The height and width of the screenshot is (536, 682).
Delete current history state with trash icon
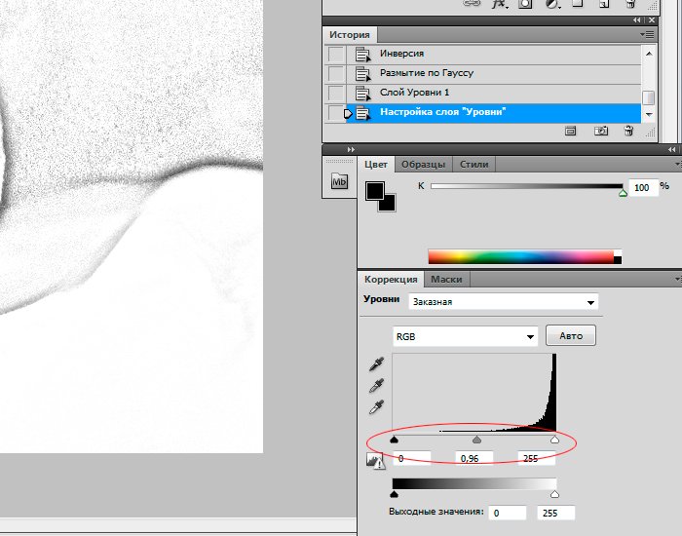[628, 131]
